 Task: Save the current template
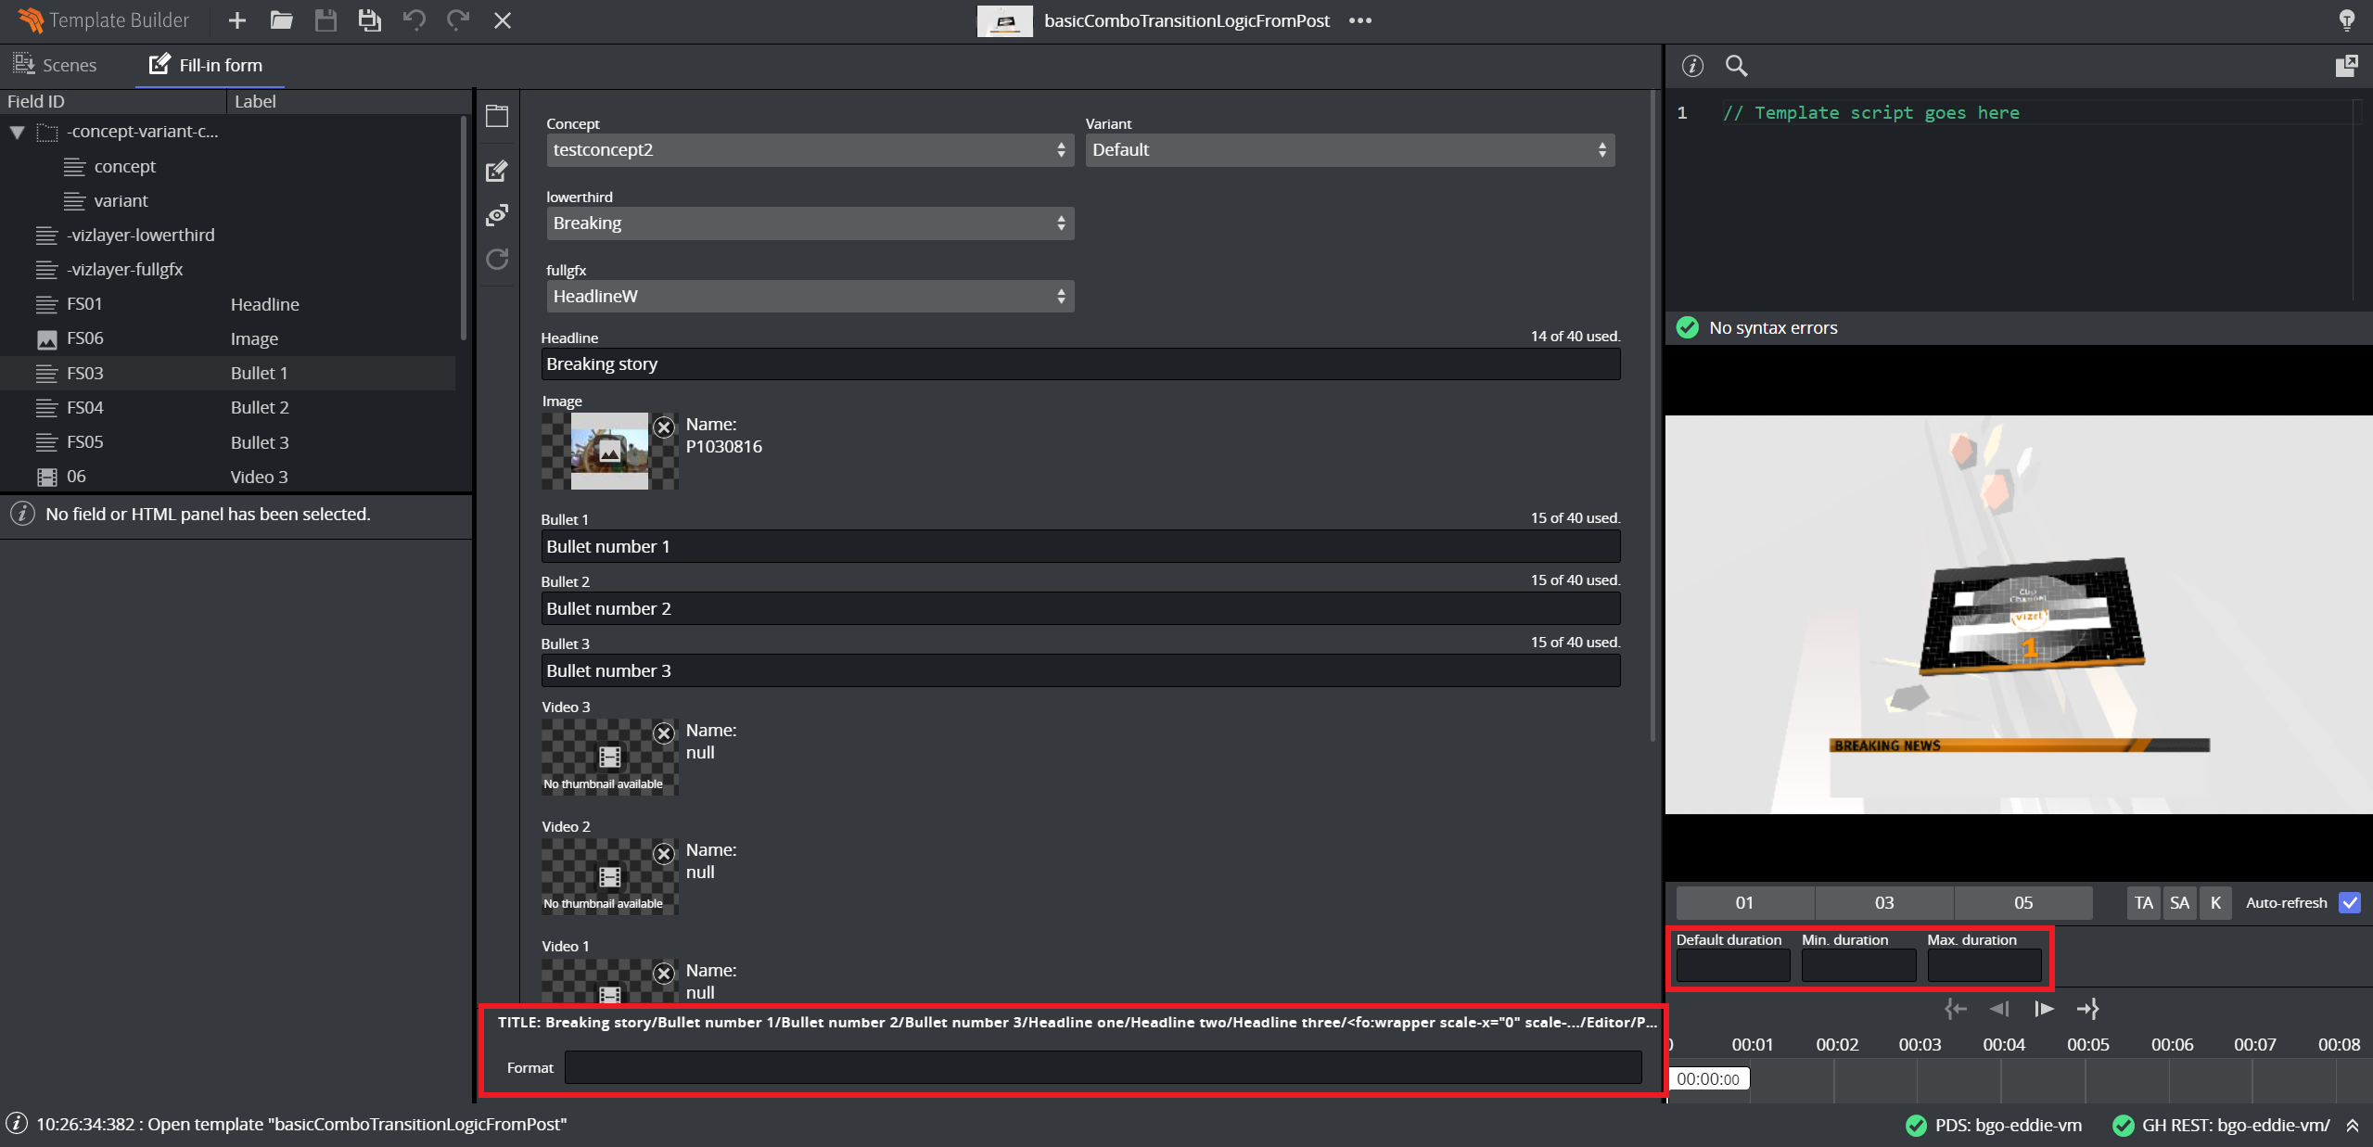[325, 20]
